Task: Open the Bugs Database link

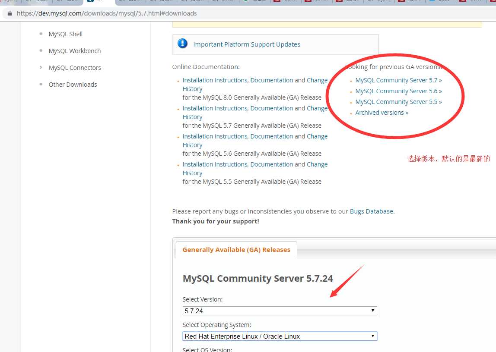Action: pos(372,211)
